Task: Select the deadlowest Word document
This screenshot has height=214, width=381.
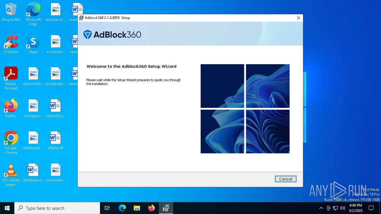Action: 33,173
